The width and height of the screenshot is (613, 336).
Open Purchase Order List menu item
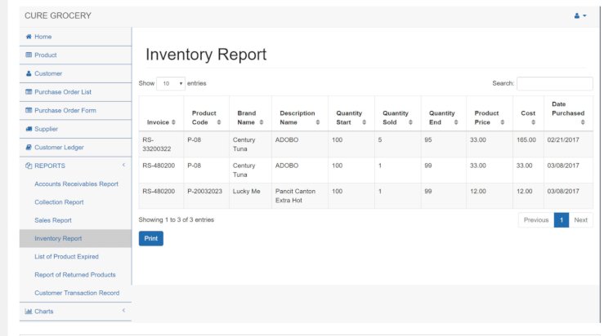click(x=75, y=92)
